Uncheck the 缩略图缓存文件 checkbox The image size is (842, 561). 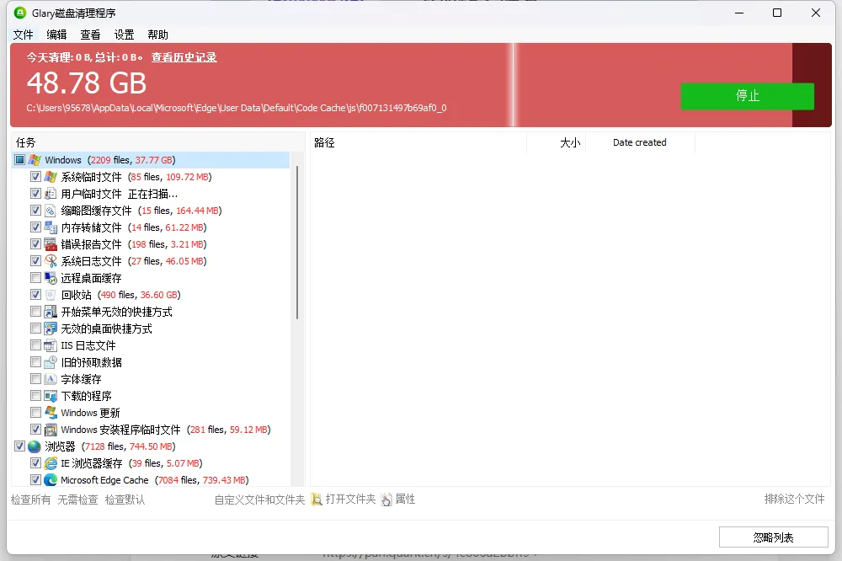(35, 211)
